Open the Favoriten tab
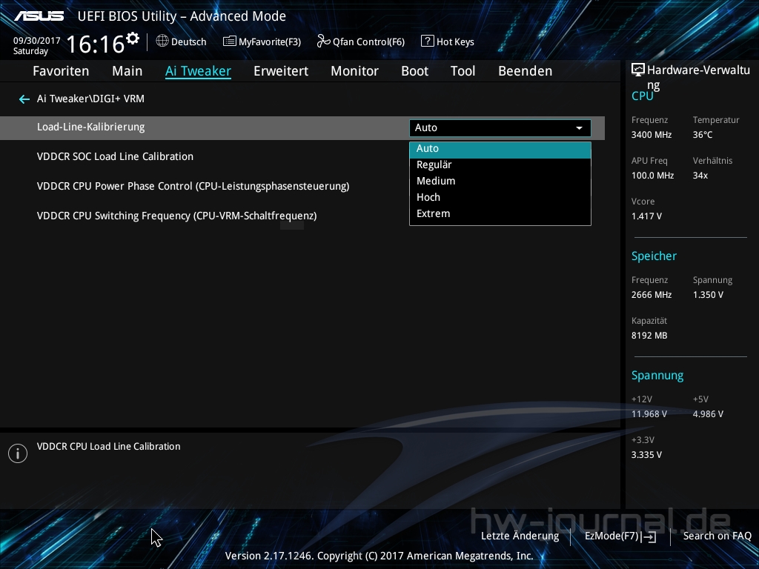This screenshot has height=569, width=759. 61,71
